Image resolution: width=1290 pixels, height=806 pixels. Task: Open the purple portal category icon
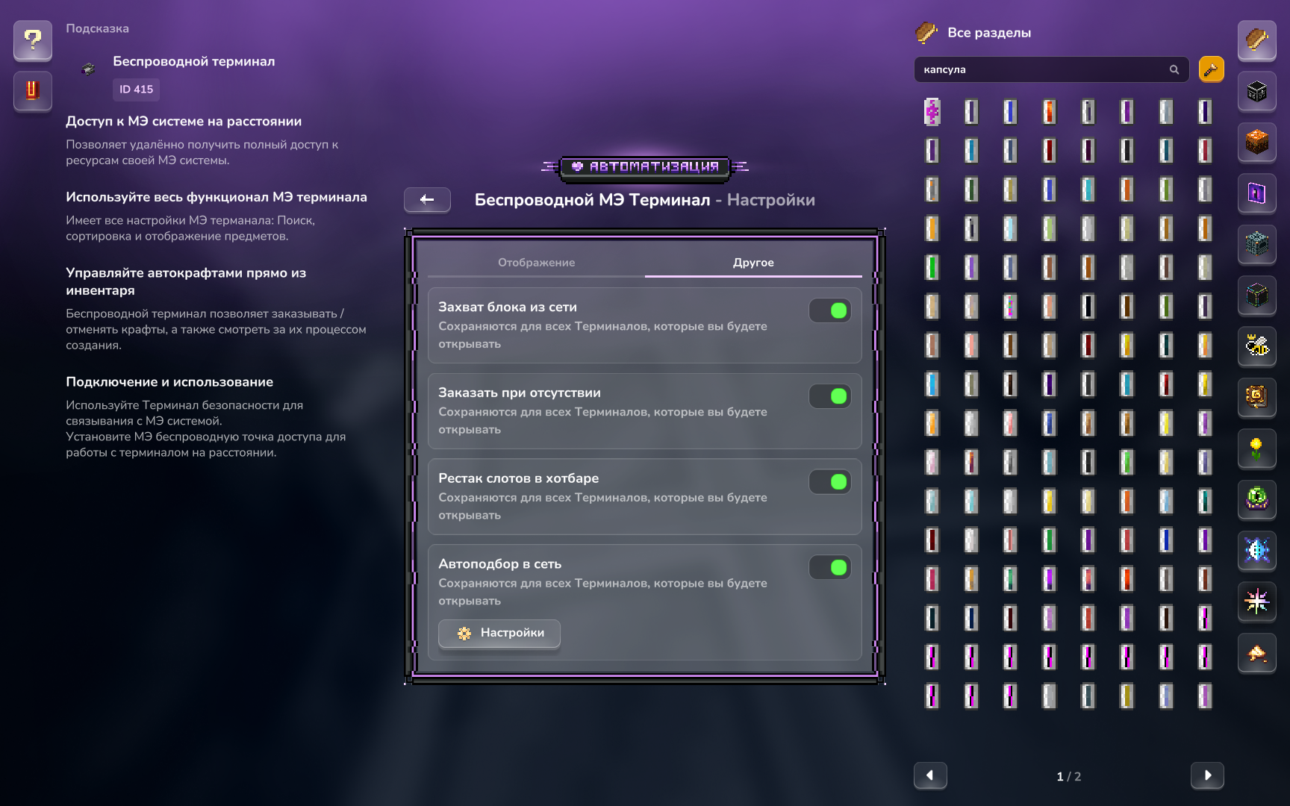click(1257, 193)
